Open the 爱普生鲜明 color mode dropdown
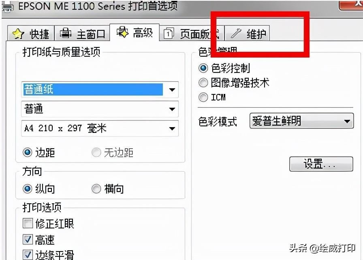This screenshot has width=363, height=260. (302, 121)
